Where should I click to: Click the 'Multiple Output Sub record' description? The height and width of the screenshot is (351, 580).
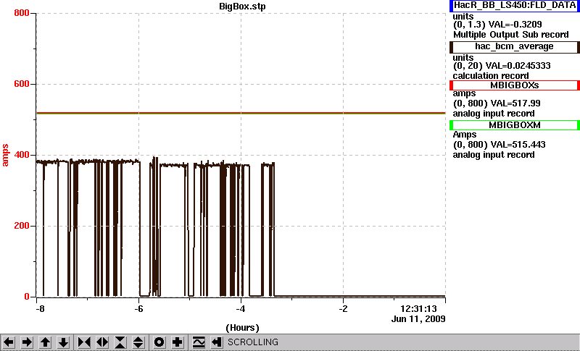(511, 35)
